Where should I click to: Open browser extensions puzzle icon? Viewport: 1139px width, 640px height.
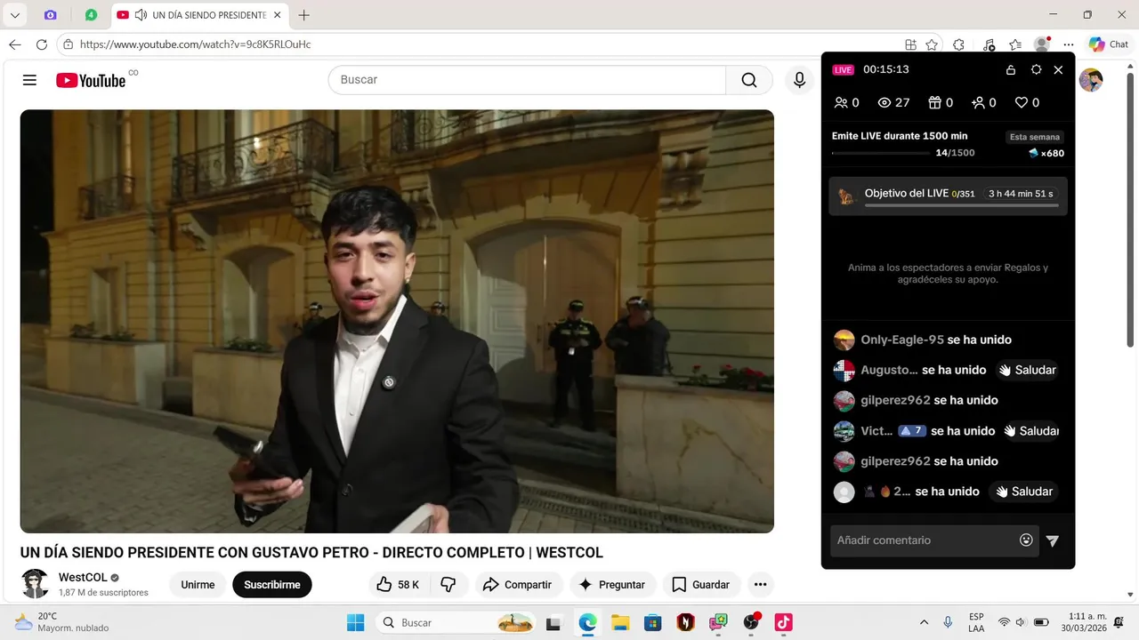click(958, 44)
